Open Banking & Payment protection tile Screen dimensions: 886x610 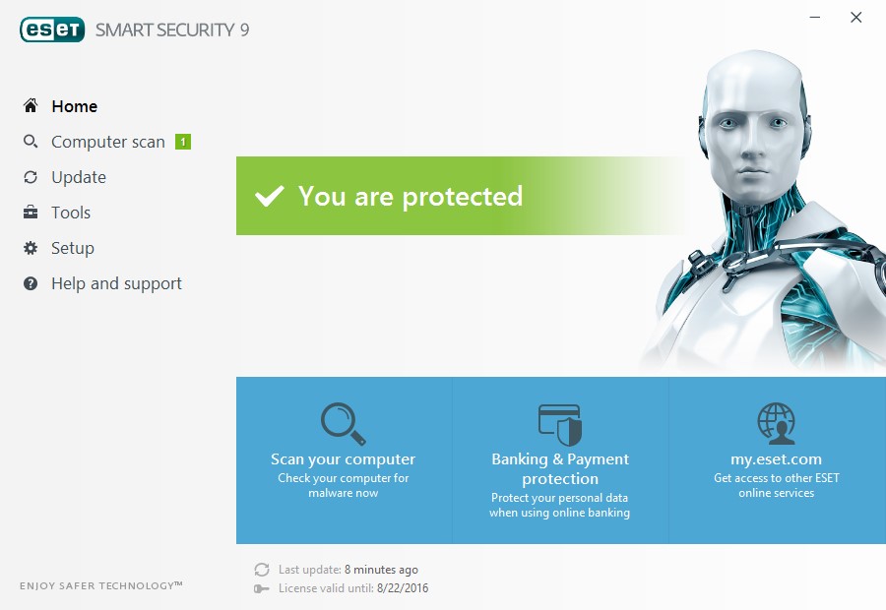(x=560, y=460)
